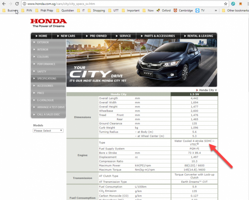The height and width of the screenshot is (200, 249).
Task: Open the Important bookmarks folder
Action: [x=131, y=11]
